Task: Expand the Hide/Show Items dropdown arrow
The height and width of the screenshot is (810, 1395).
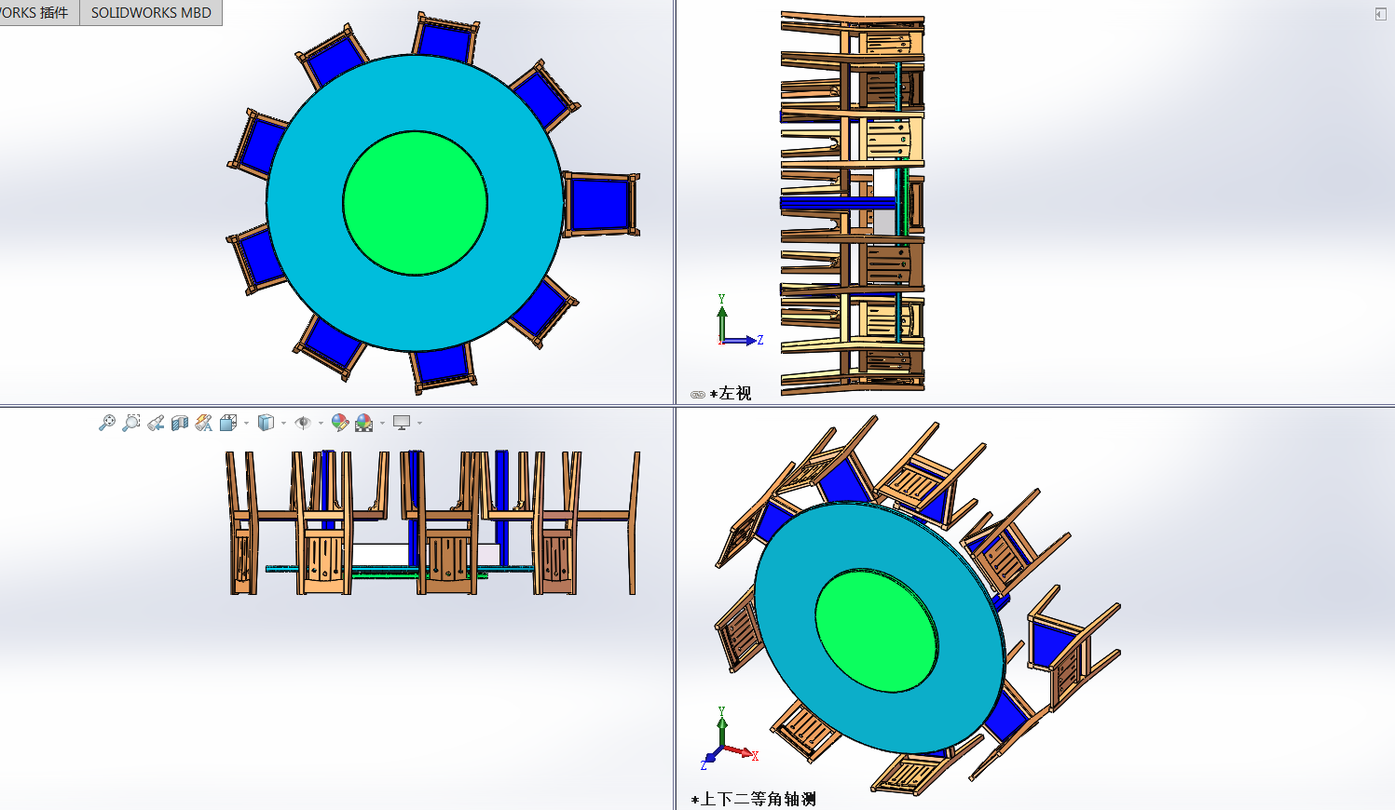Action: [x=321, y=424]
